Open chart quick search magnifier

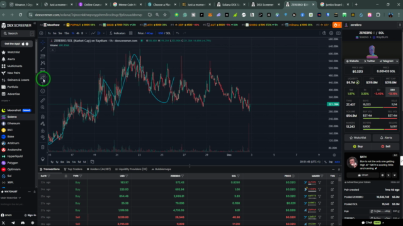324,33
